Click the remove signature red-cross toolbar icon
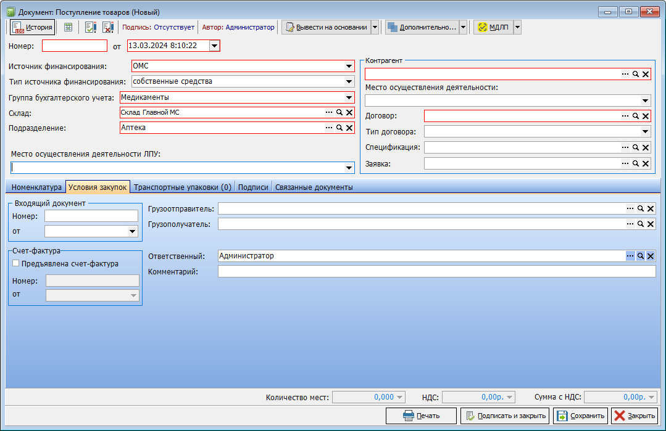The height and width of the screenshot is (431, 666). pos(107,27)
